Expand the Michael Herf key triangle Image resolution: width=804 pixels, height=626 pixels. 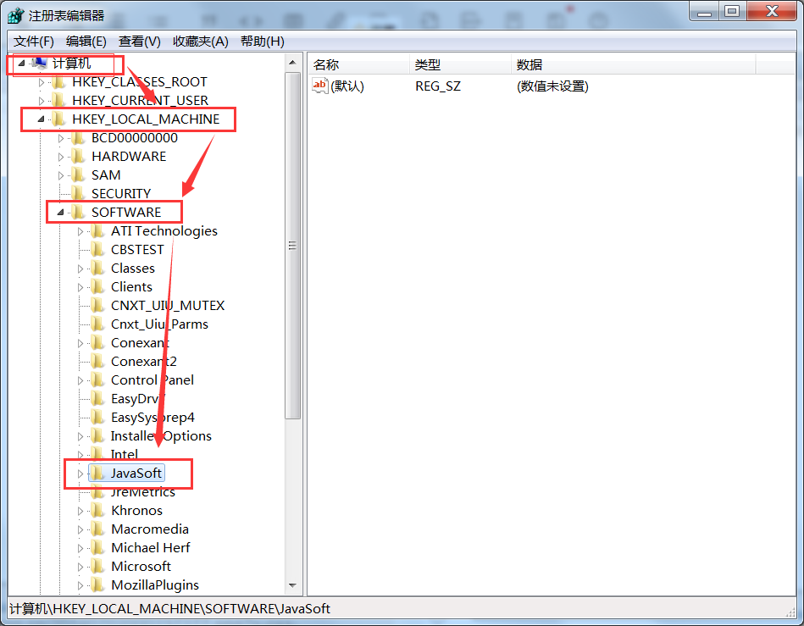click(x=80, y=549)
